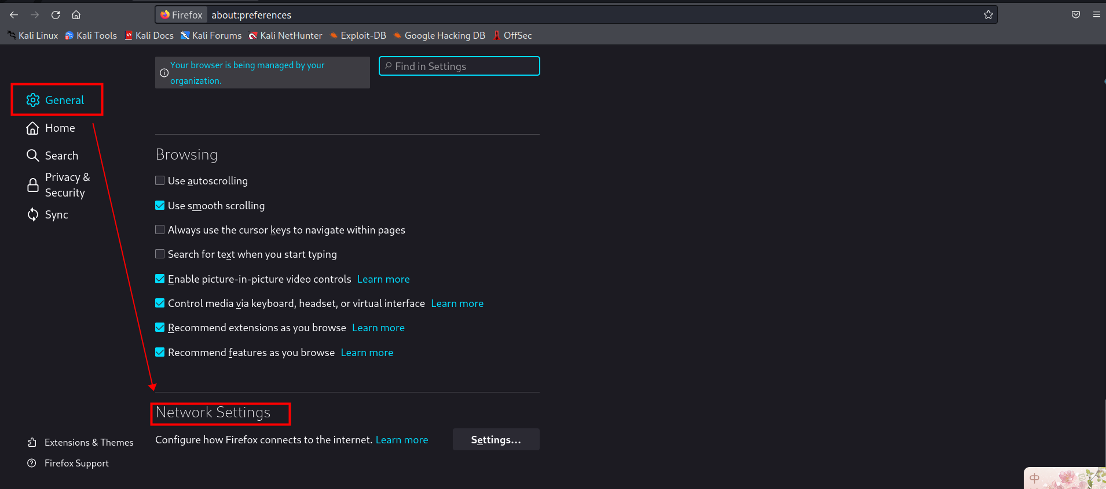This screenshot has width=1106, height=489.
Task: Uncheck Recommend features as you browse
Action: pyautogui.click(x=160, y=352)
